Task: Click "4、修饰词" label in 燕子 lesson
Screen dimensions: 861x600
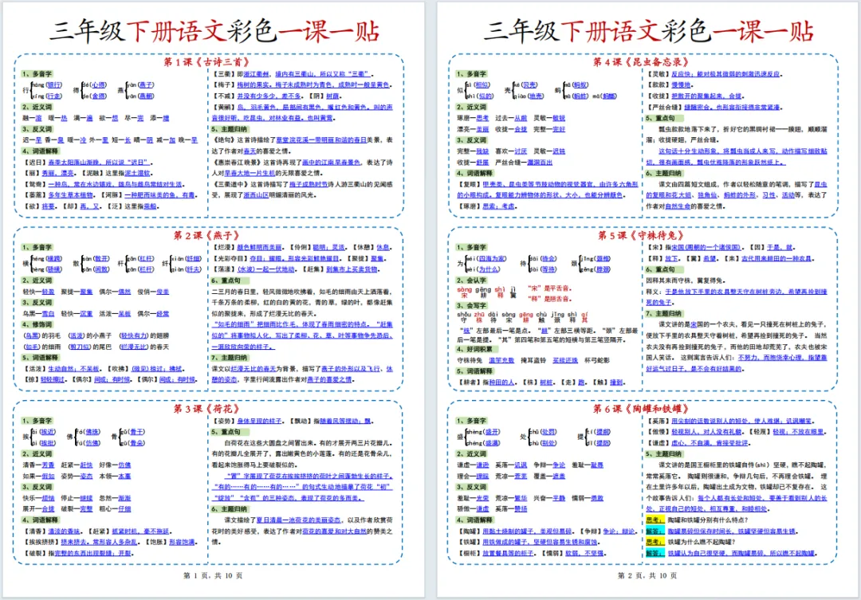Action: pyautogui.click(x=37, y=324)
